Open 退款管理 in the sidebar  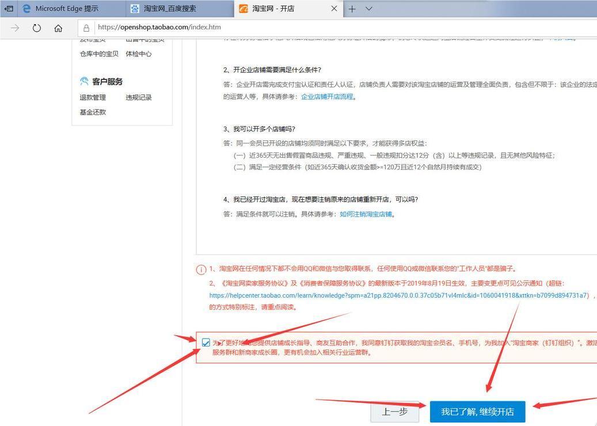[x=92, y=97]
